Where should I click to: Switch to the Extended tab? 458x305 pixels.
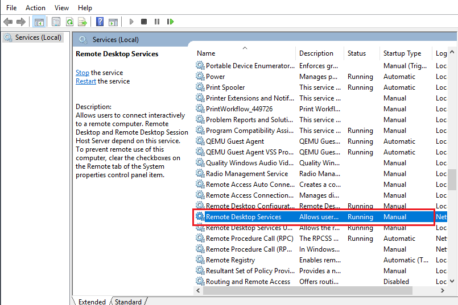(92, 302)
